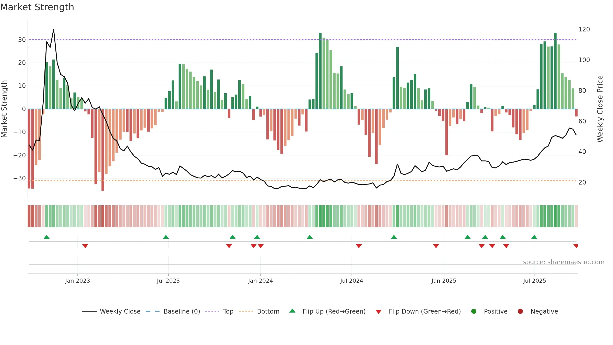The width and height of the screenshot is (613, 345).
Task: Click the flip-down triangle just before Jan 2025
Action: click(436, 246)
